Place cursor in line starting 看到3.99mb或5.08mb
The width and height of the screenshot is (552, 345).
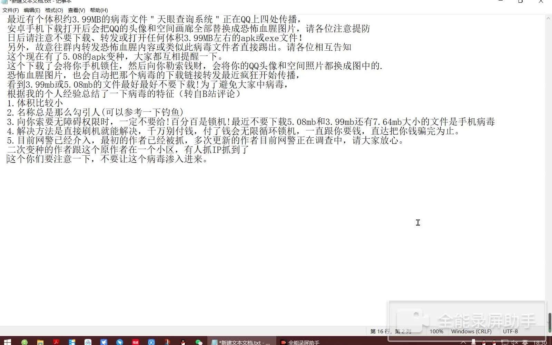pos(148,85)
